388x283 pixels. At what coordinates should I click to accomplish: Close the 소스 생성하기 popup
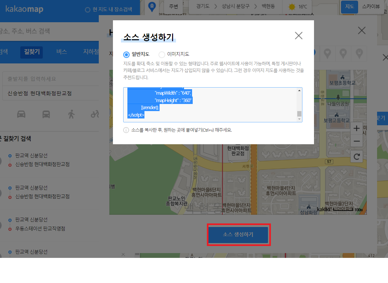[x=299, y=35]
